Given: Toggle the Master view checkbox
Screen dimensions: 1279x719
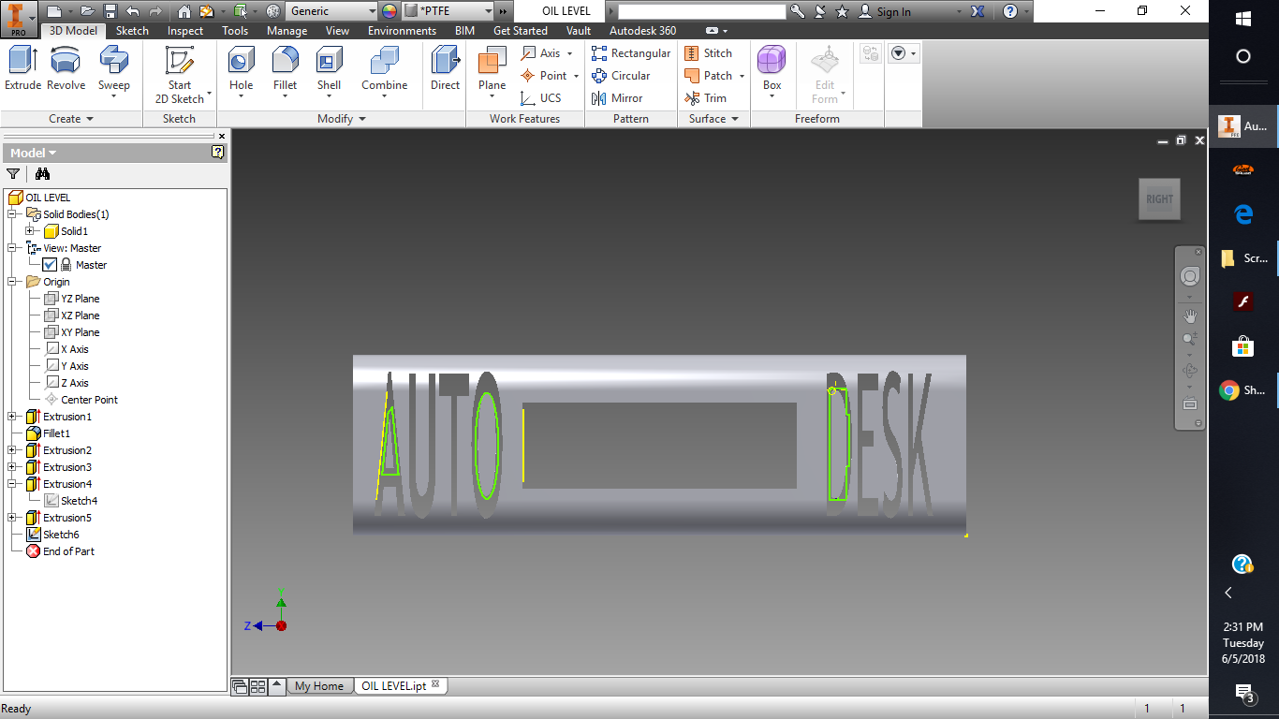Looking at the screenshot, I should [50, 265].
